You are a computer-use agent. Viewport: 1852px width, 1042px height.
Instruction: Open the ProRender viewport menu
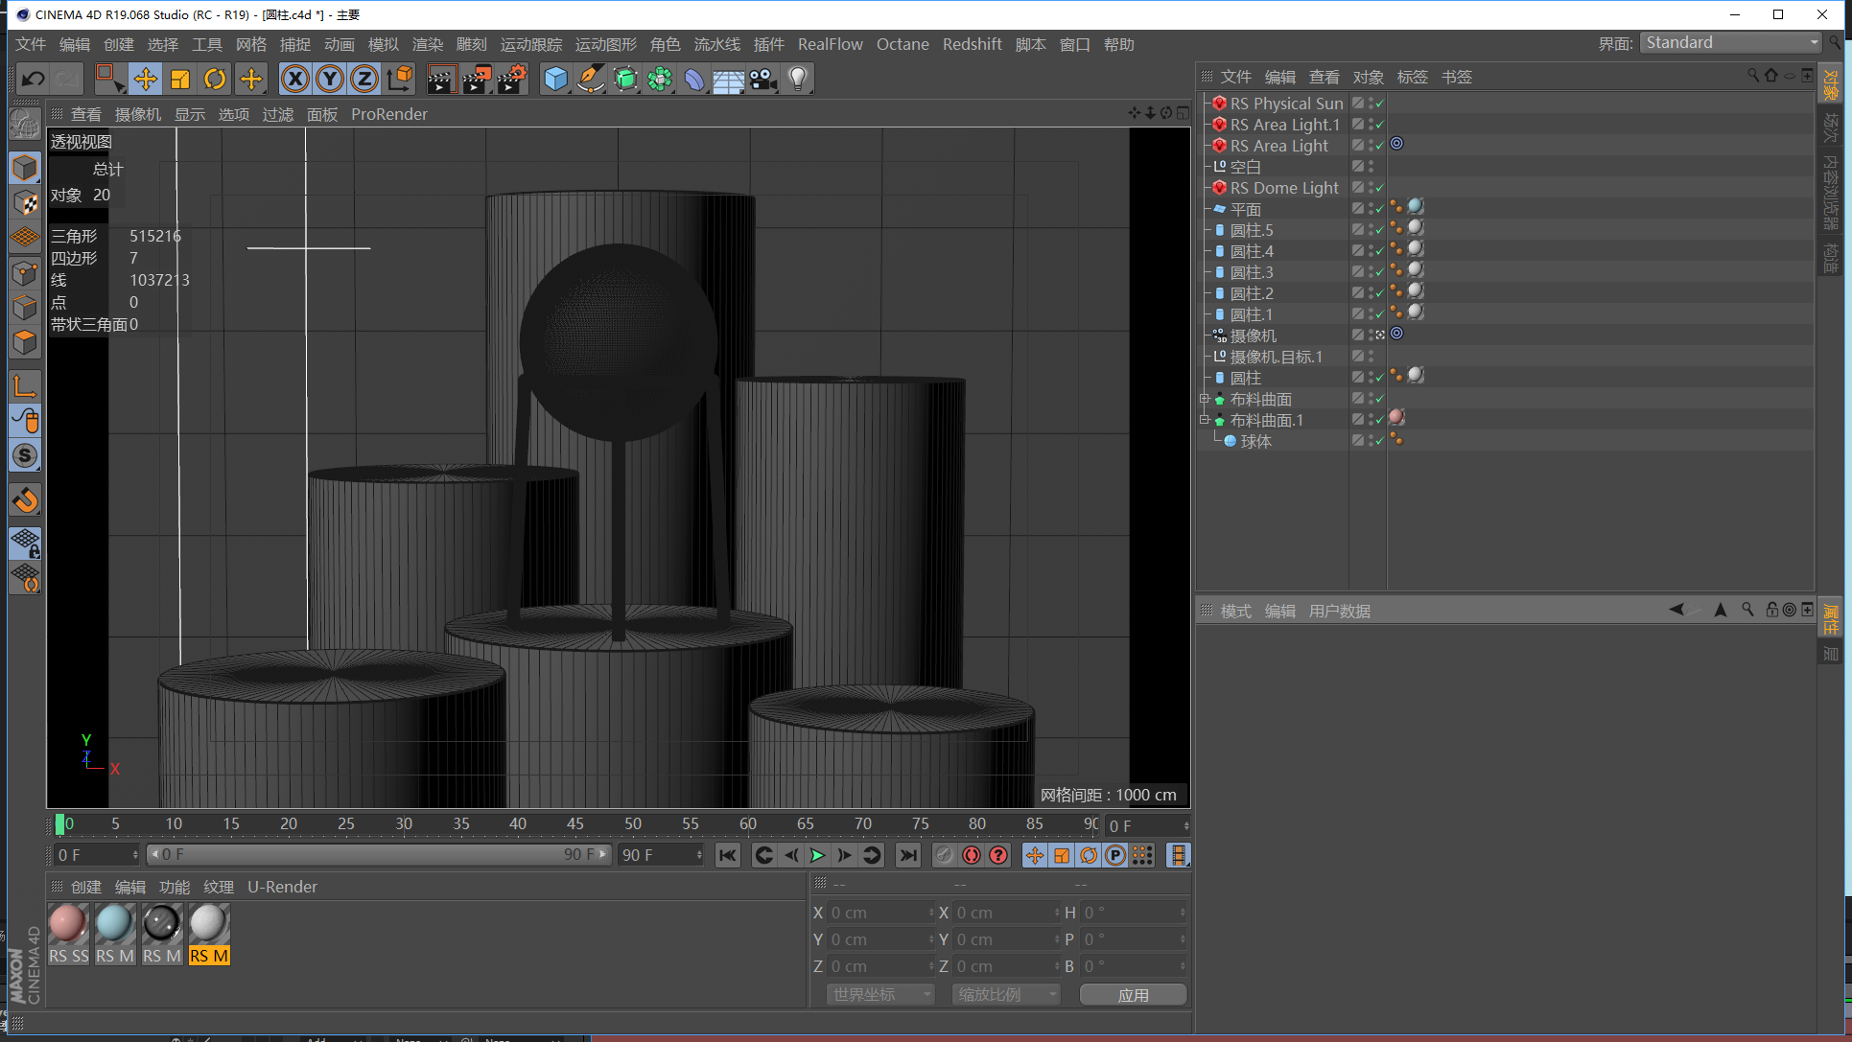pyautogui.click(x=388, y=114)
